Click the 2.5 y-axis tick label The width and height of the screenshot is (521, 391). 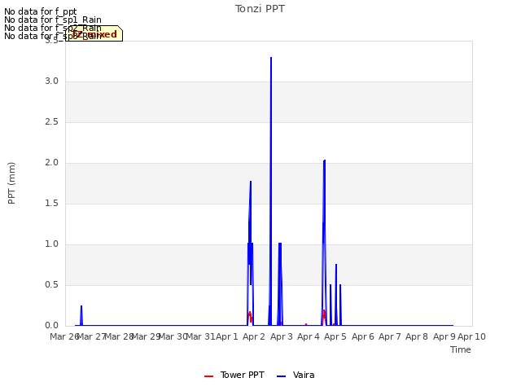[51, 121]
